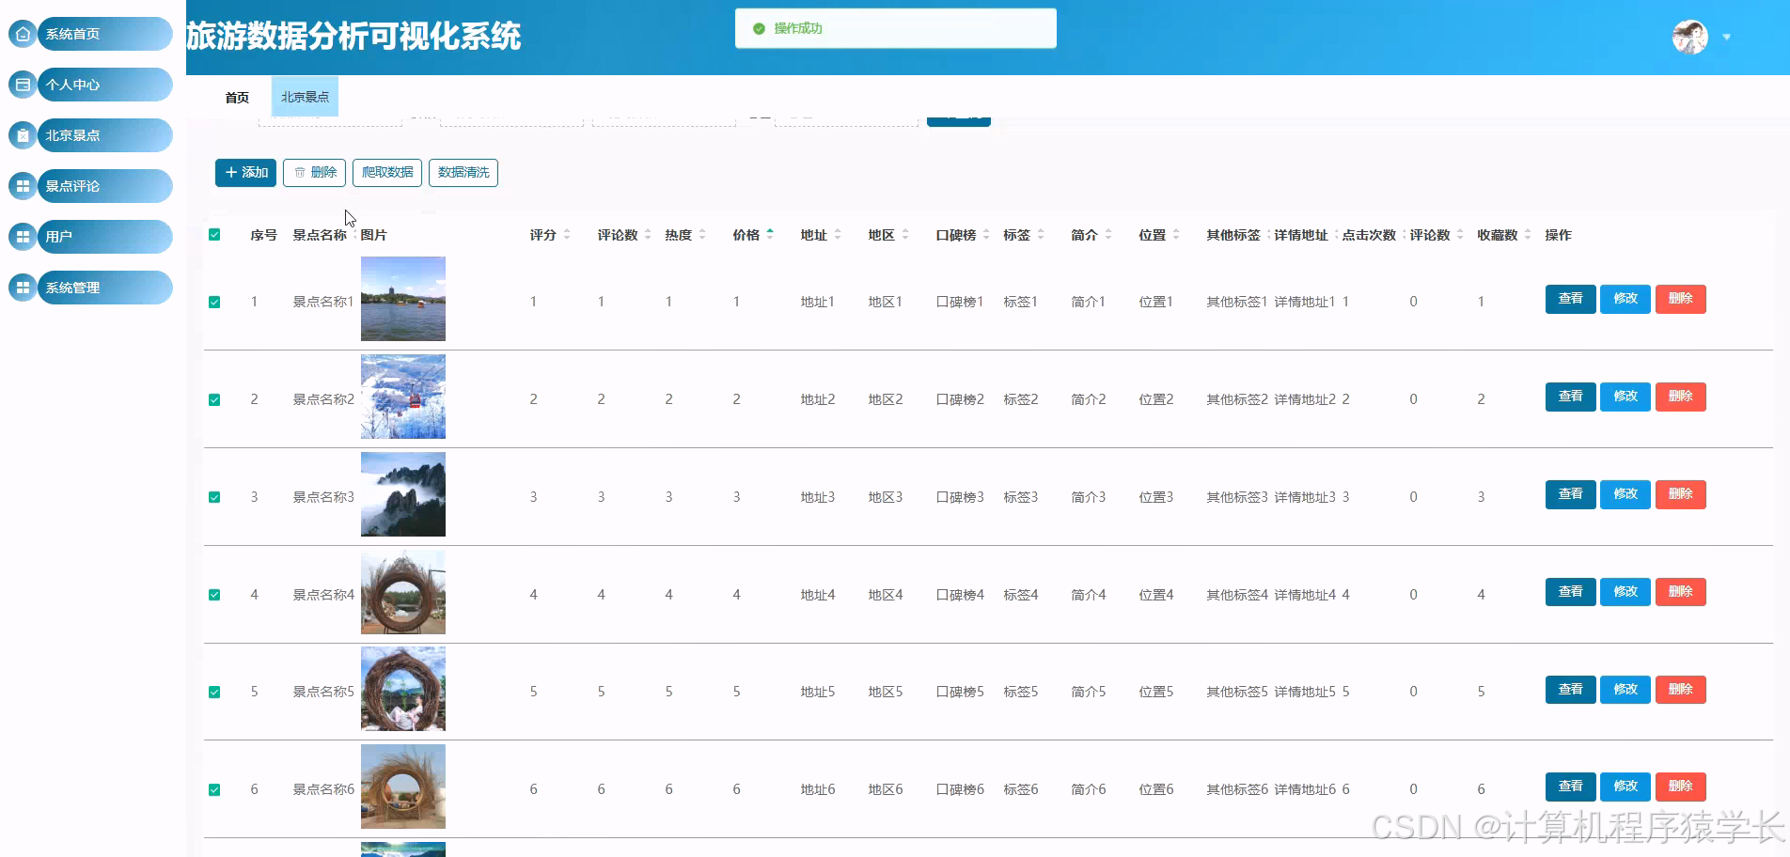Select the 用户 sidebar icon
This screenshot has height=857, width=1790.
pyautogui.click(x=22, y=236)
